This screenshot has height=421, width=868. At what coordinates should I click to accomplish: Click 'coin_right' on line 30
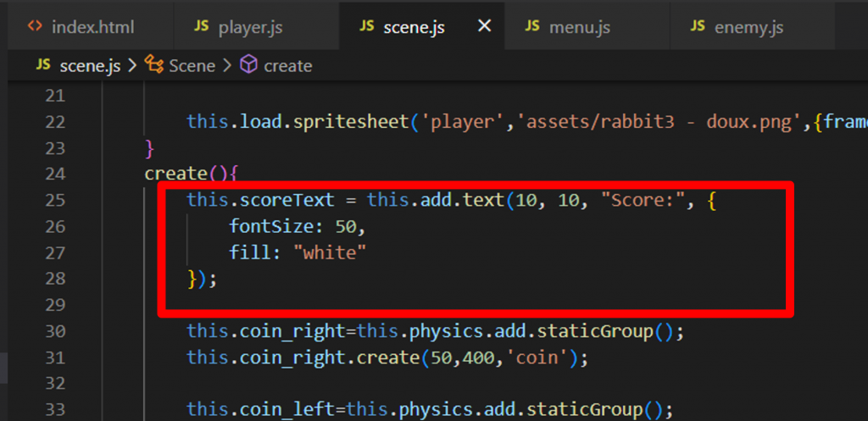(292, 331)
